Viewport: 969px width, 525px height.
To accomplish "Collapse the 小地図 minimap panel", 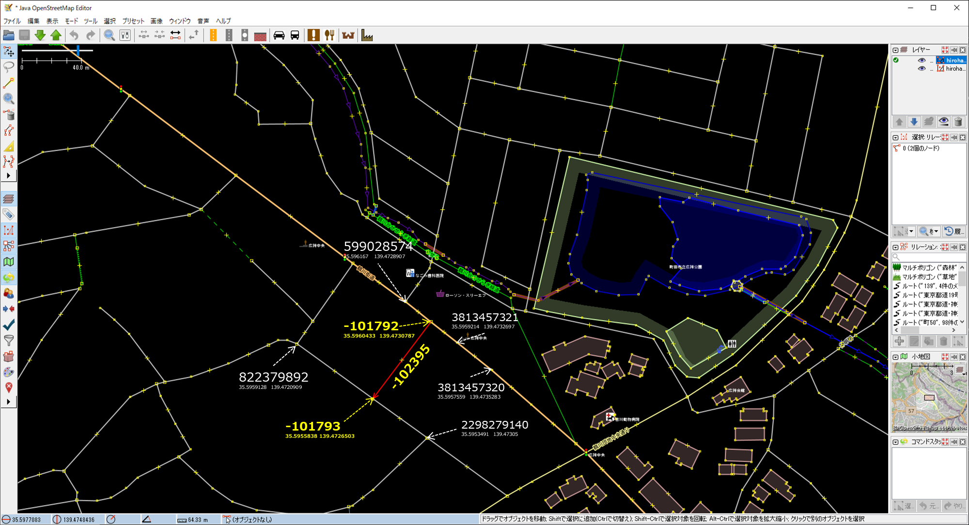I will pyautogui.click(x=895, y=357).
